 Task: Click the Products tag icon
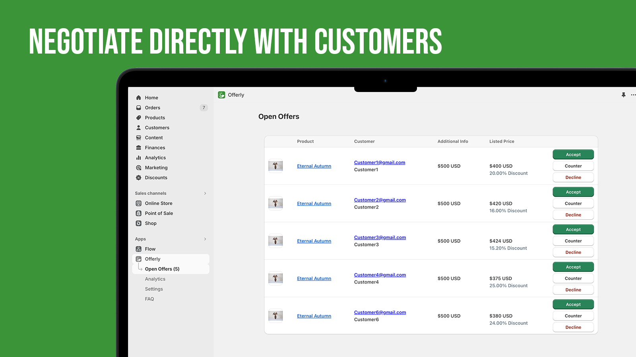click(139, 118)
